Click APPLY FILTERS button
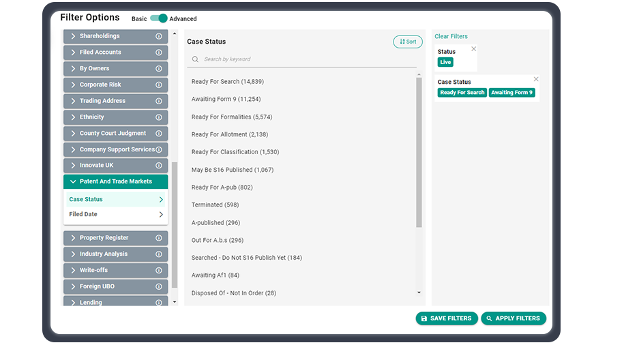Screen dimensions: 624x345 (x=514, y=318)
